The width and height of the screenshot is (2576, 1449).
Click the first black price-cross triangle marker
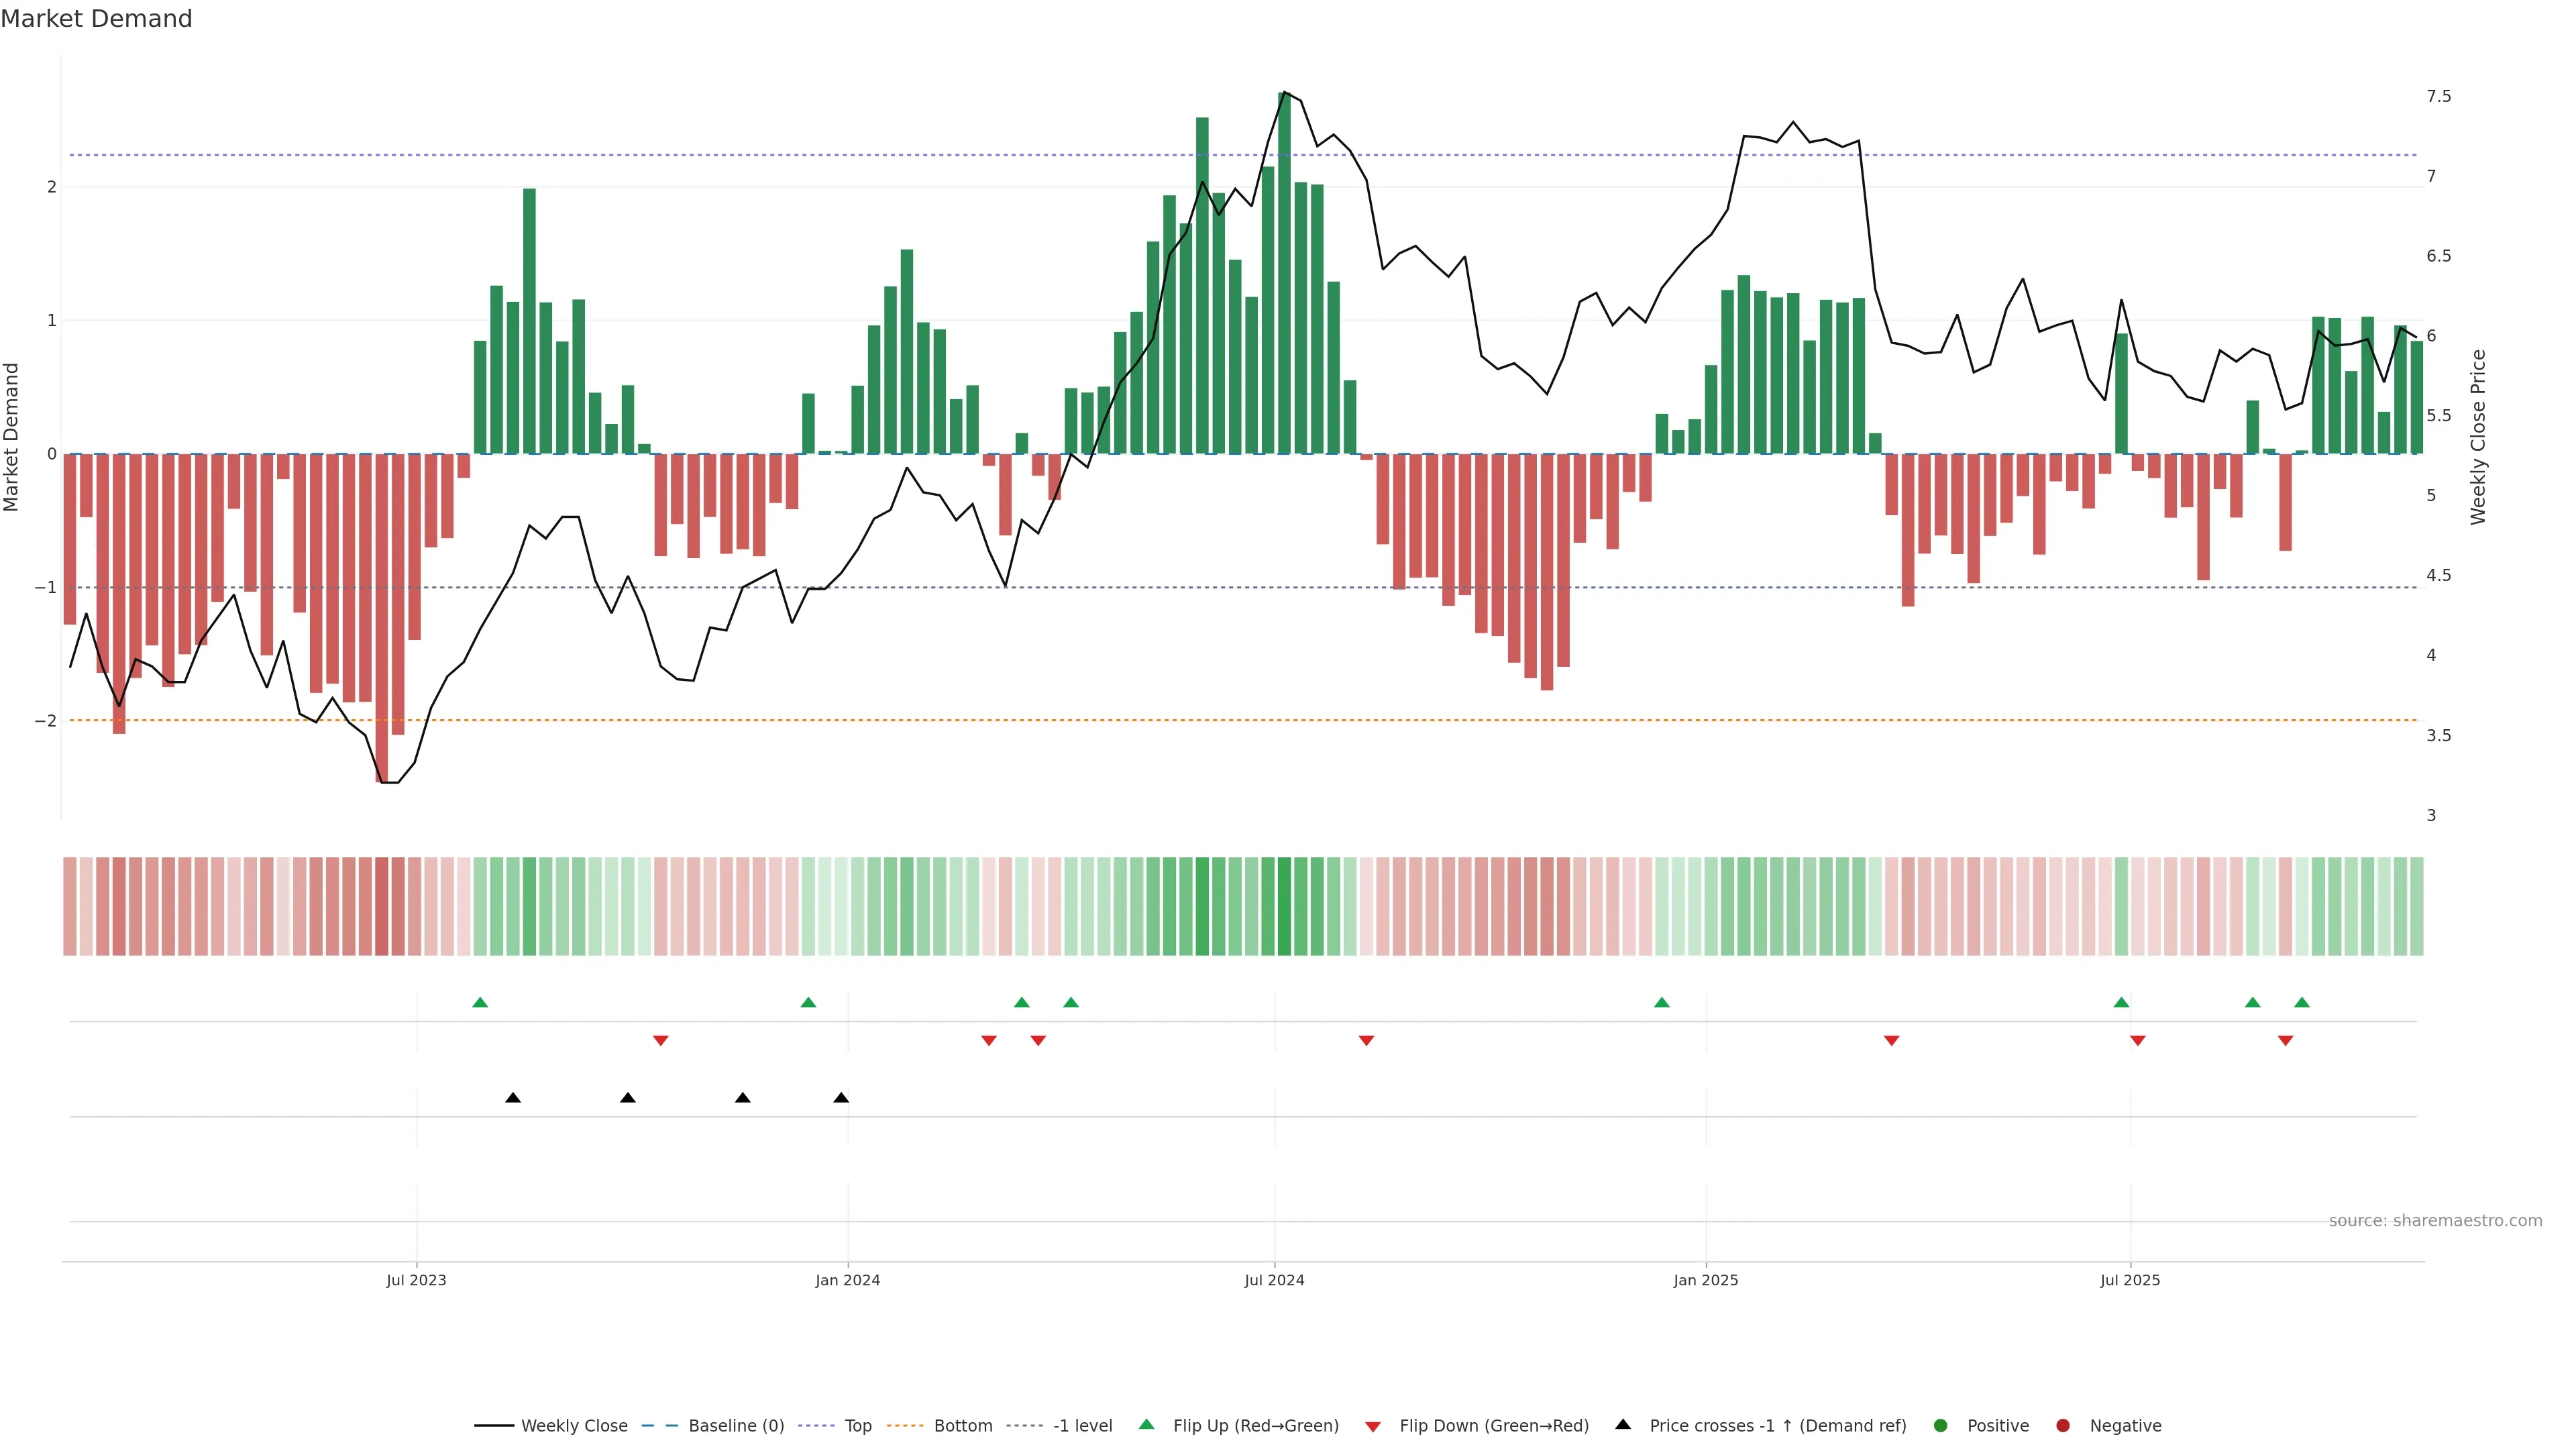coord(513,1098)
